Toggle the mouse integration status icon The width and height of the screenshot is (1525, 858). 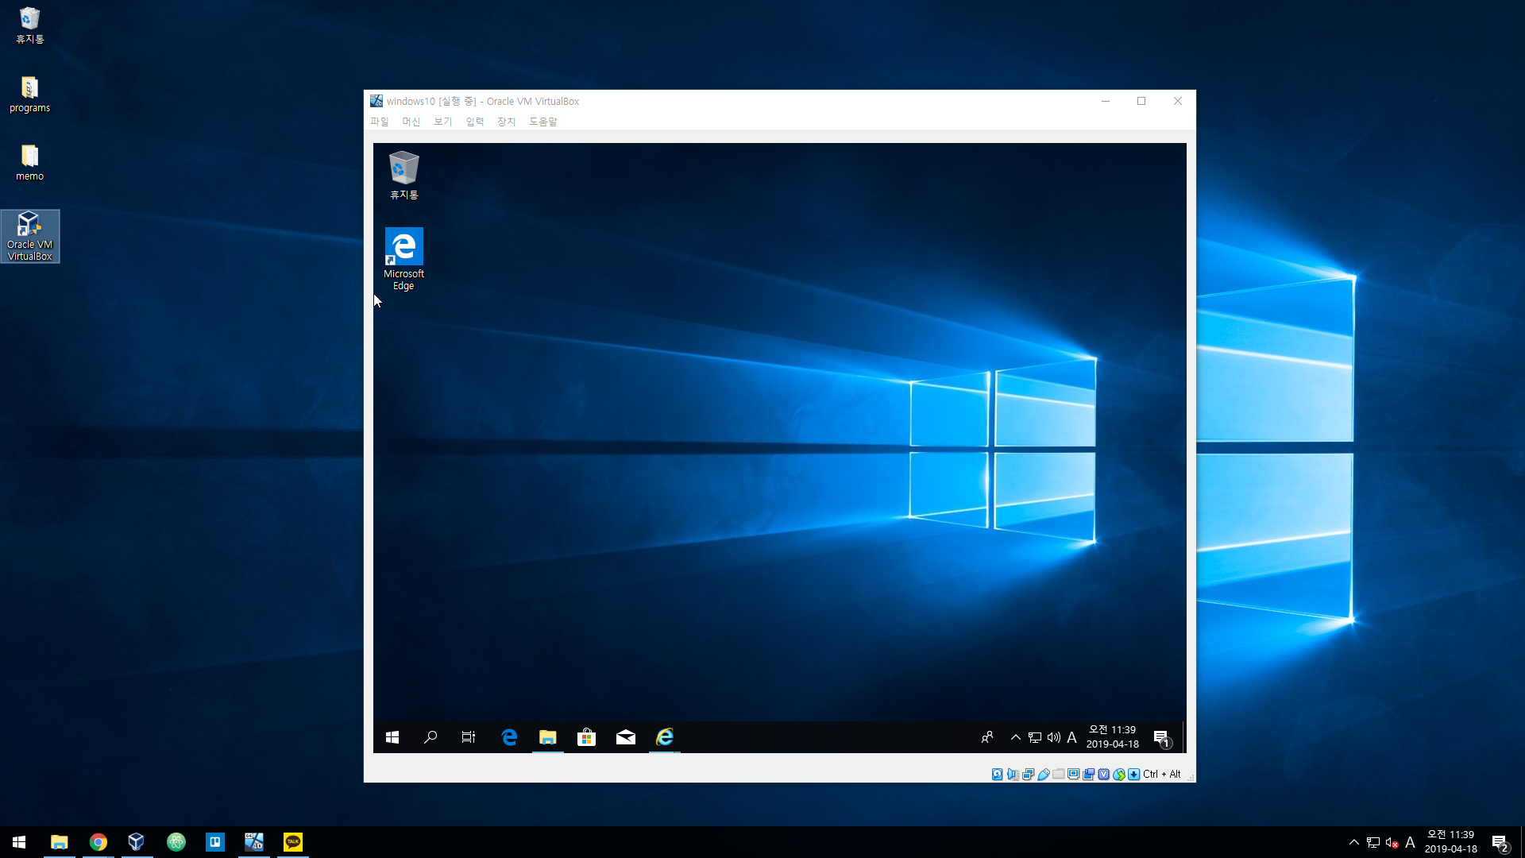tap(1119, 774)
